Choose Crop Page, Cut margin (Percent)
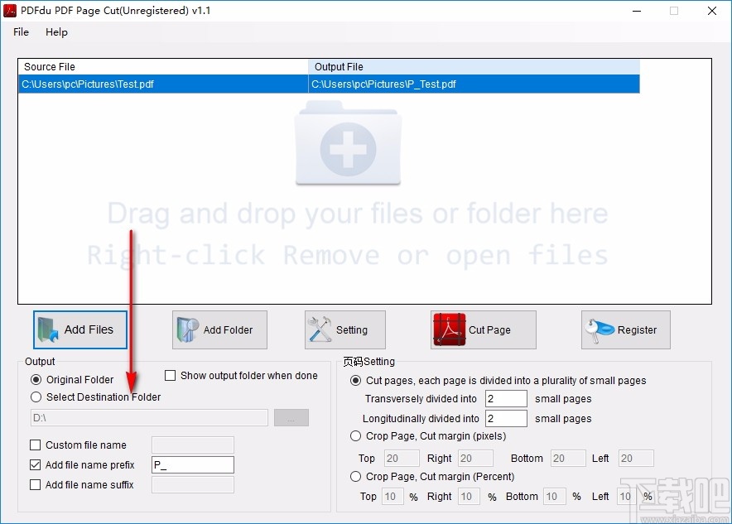Viewport: 732px width, 524px height. click(x=355, y=476)
